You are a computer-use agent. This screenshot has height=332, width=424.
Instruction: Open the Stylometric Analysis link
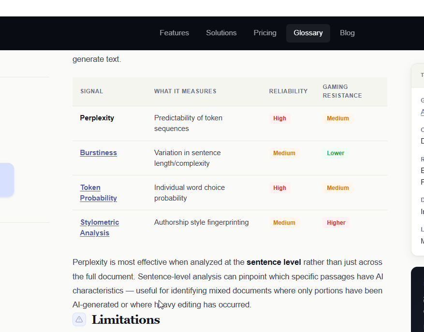[99, 228]
